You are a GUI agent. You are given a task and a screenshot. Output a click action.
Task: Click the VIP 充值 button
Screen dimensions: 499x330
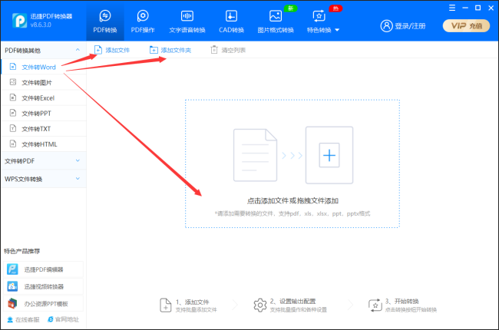pyautogui.click(x=466, y=26)
